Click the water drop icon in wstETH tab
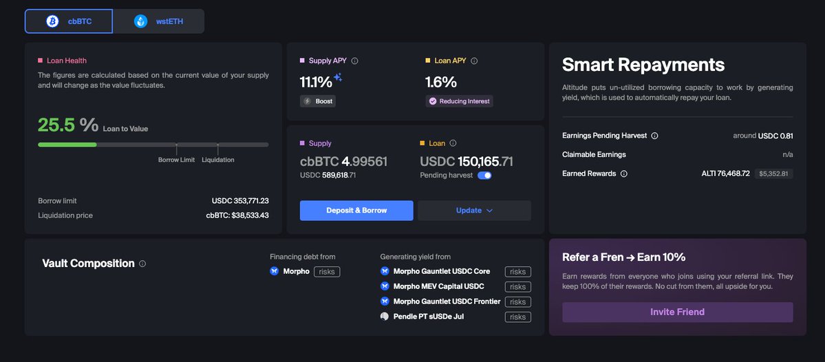 [140, 21]
